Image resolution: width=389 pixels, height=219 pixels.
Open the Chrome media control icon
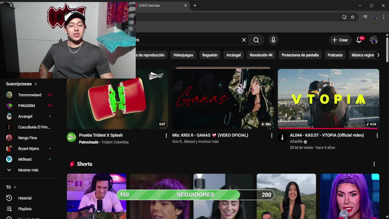[x=366, y=17]
